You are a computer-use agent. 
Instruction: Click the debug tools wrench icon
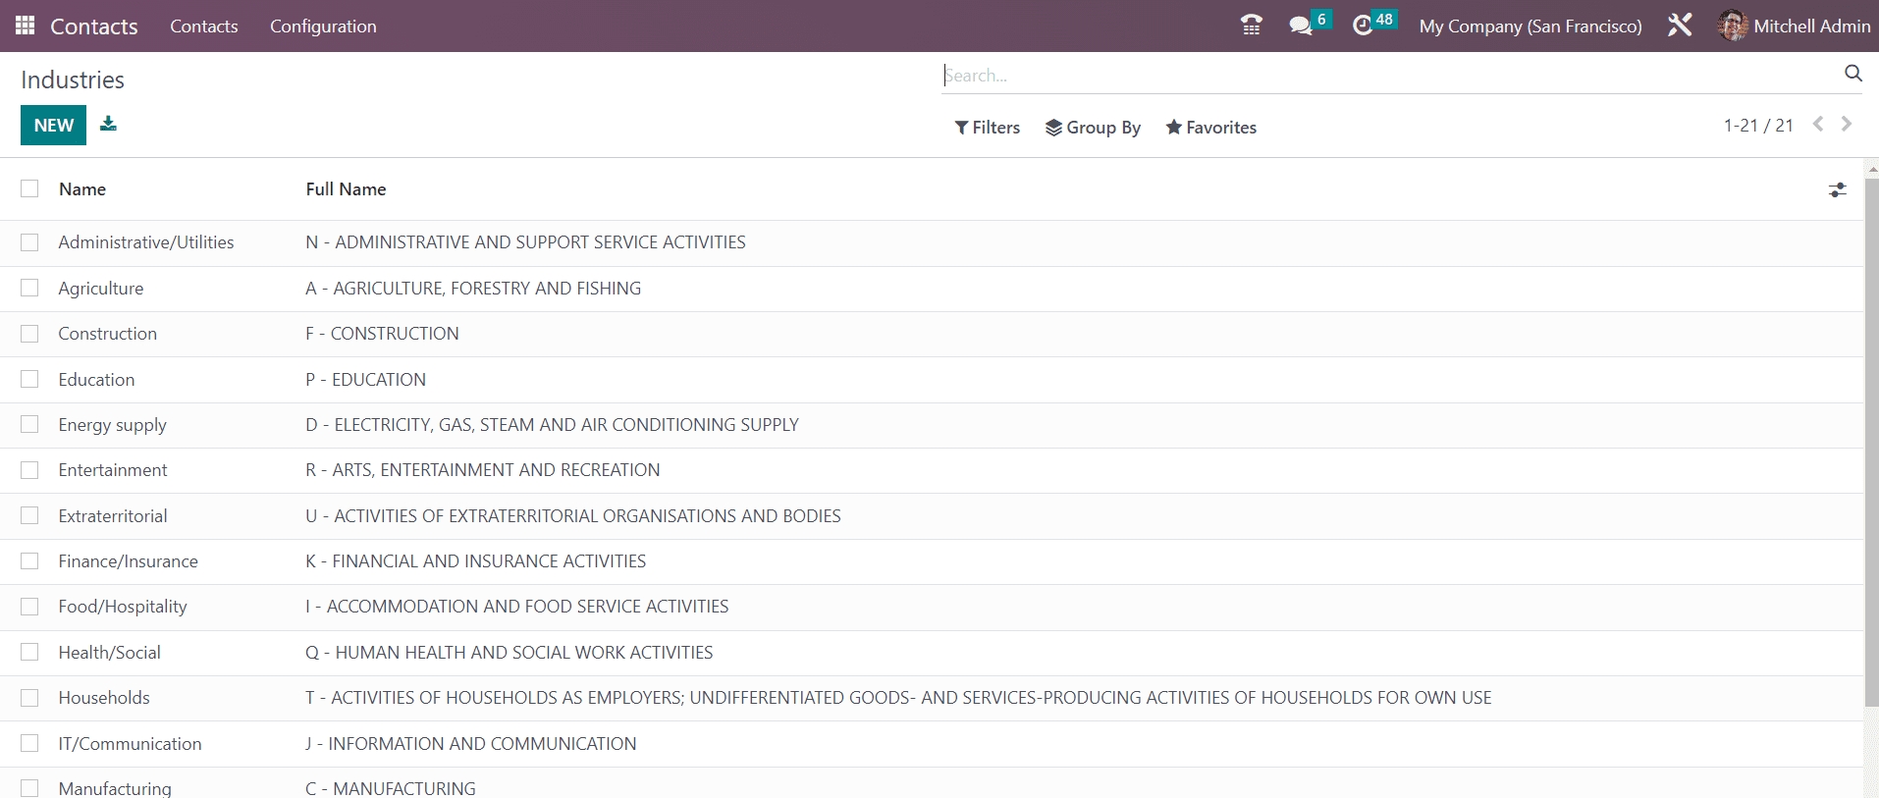pos(1679,26)
